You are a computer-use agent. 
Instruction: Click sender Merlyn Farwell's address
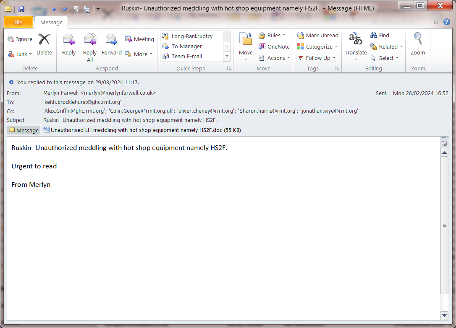tap(100, 93)
